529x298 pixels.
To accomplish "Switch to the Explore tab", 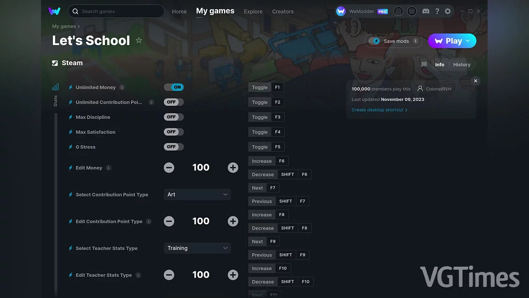I will 253,11.
